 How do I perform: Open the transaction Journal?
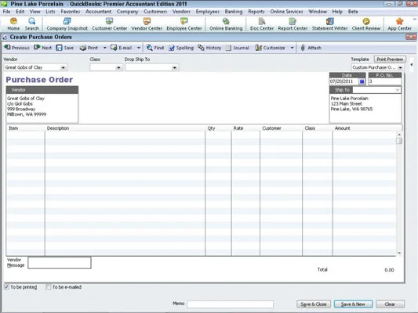238,48
